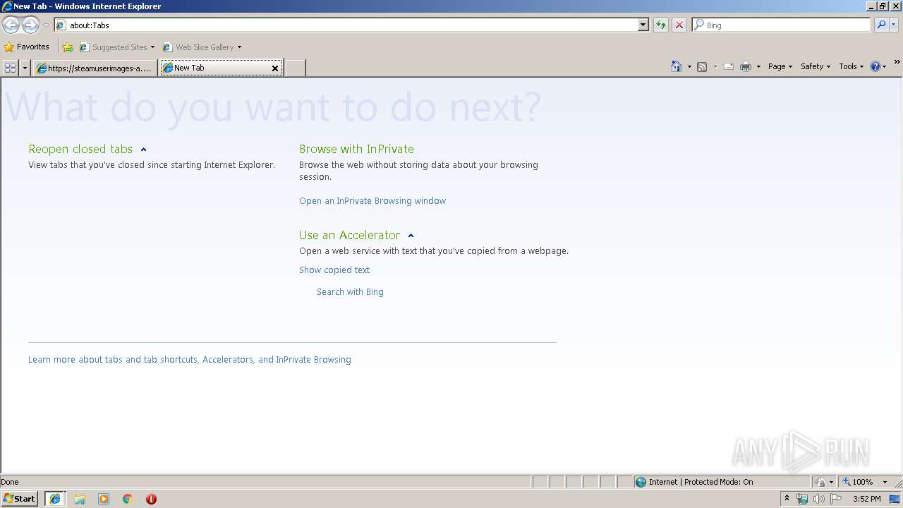
Task: Add page to Favorites bar icon
Action: click(68, 47)
